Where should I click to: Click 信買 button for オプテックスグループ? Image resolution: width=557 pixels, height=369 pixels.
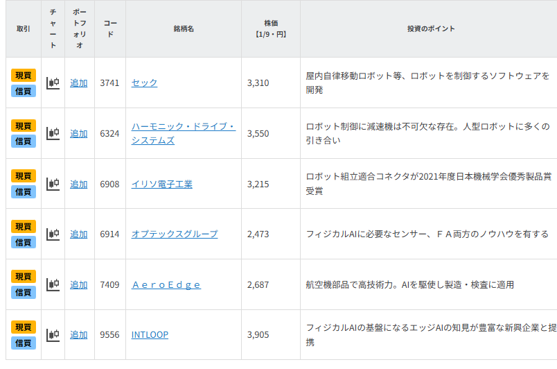[x=24, y=243]
